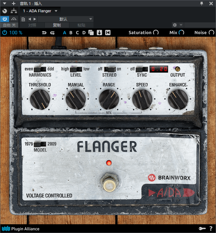Screen dimensions: 216x233
Task: Click the 复制 copy button
Action: pos(57,25)
